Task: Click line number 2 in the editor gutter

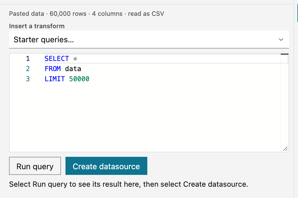Action: (28, 69)
